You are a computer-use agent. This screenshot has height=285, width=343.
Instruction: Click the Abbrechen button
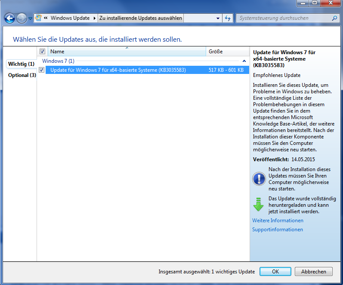click(x=313, y=271)
